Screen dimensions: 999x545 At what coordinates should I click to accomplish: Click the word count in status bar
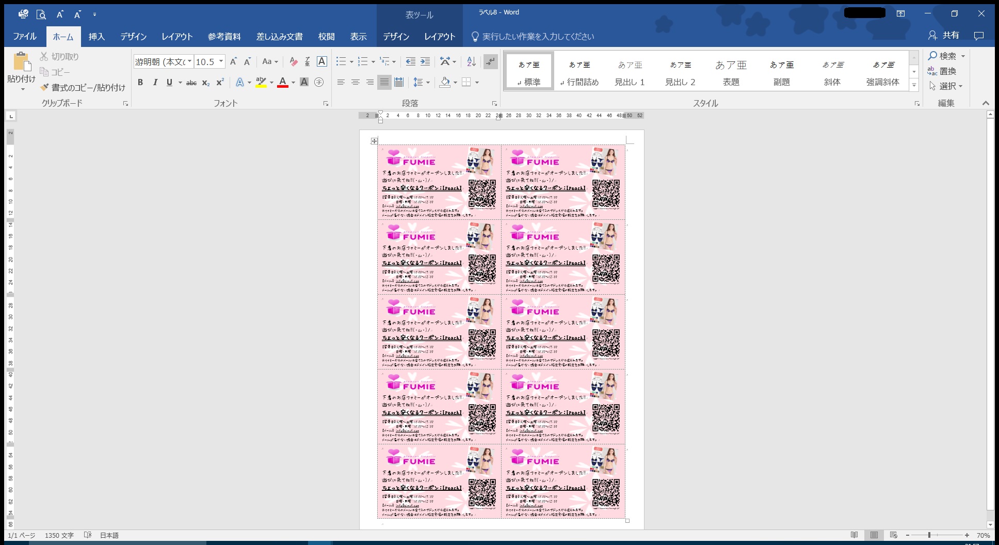59,535
